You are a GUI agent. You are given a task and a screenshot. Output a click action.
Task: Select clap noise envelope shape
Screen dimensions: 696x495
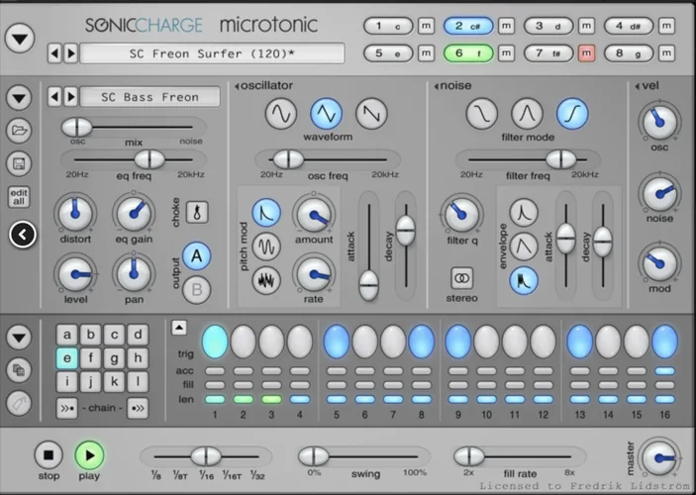[x=524, y=280]
